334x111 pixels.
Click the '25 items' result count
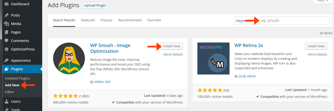tap(326, 33)
